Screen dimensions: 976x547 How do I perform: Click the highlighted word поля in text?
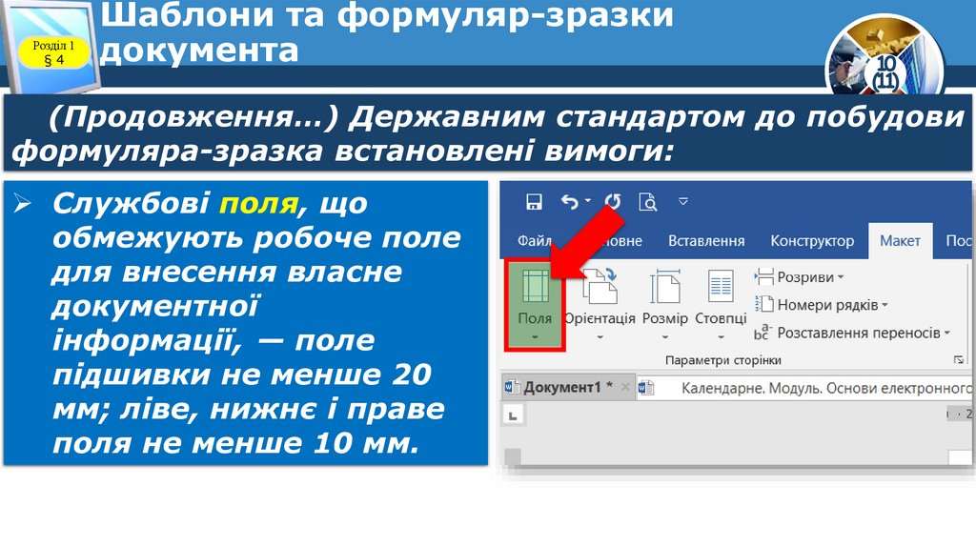[259, 204]
